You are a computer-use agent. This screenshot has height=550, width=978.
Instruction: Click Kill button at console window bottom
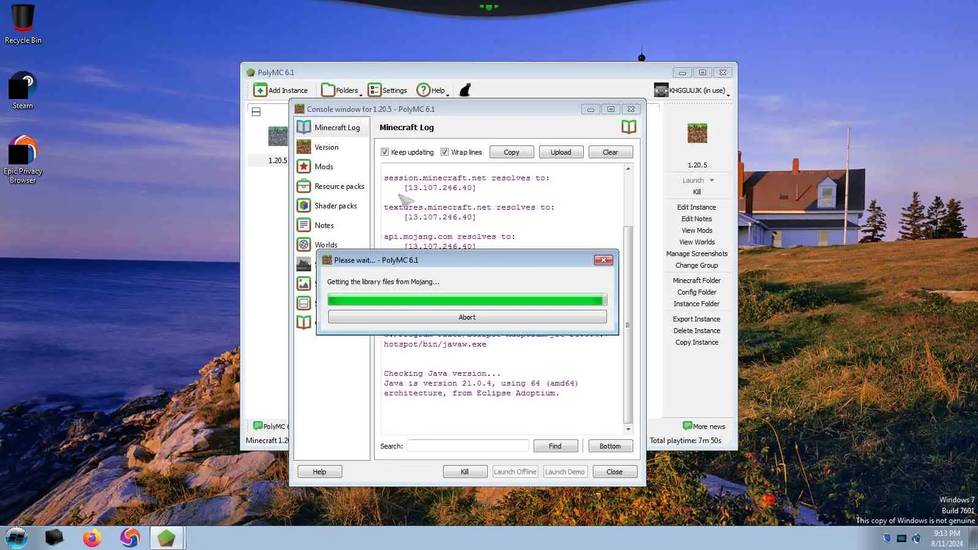point(465,472)
